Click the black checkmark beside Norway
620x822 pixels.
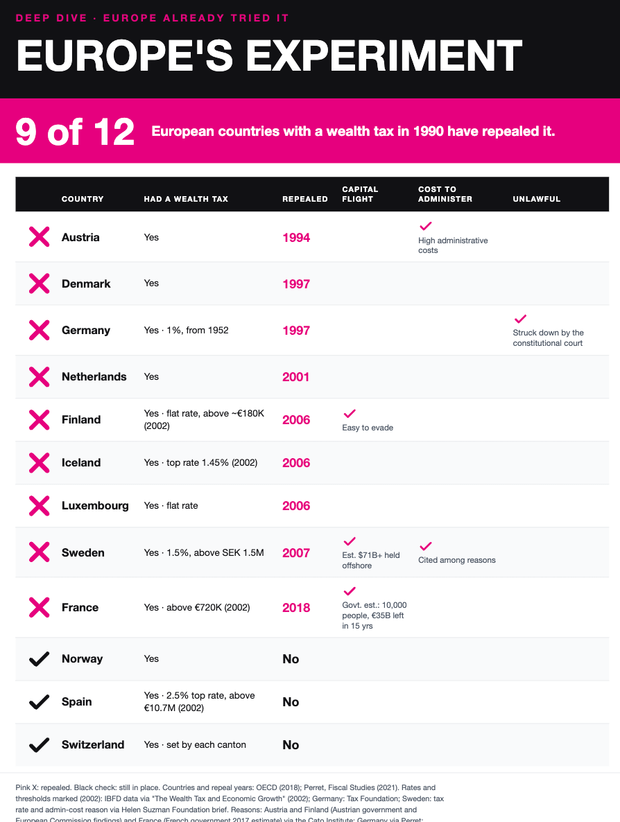[x=40, y=659]
